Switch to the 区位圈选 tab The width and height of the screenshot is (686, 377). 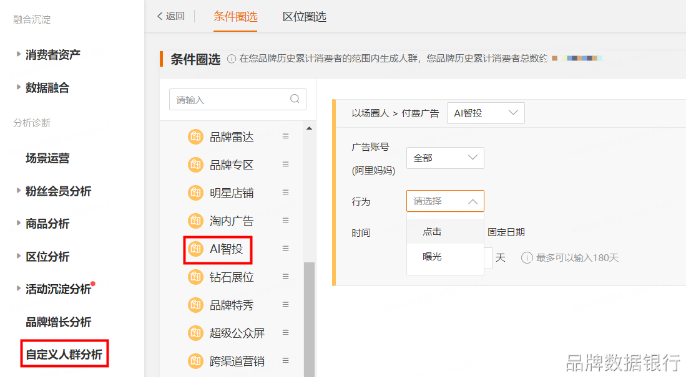[304, 17]
